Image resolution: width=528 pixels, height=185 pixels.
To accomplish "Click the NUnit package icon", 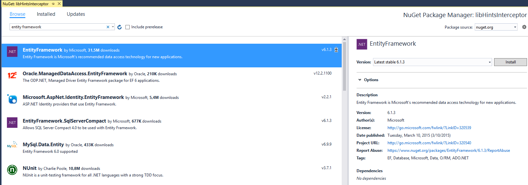I will (x=12, y=170).
